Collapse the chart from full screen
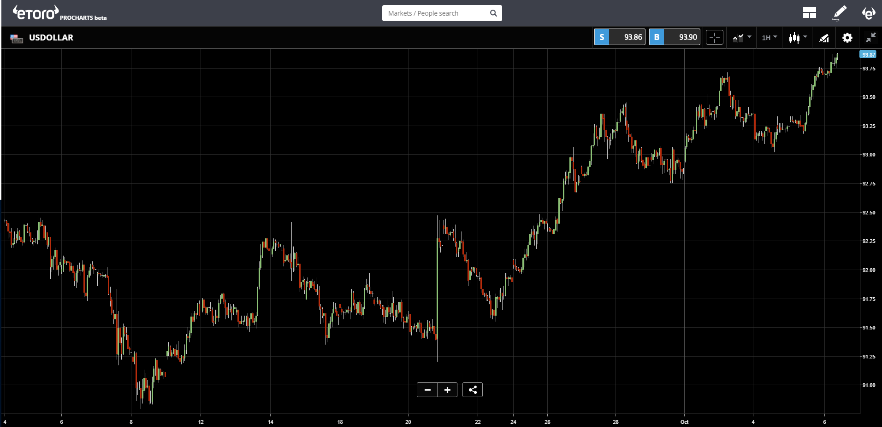The image size is (882, 427). tap(870, 38)
